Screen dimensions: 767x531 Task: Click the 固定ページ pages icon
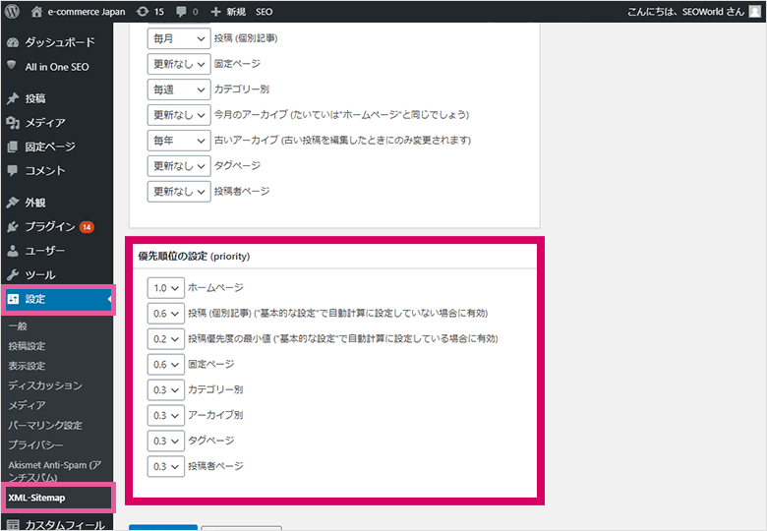coord(13,147)
